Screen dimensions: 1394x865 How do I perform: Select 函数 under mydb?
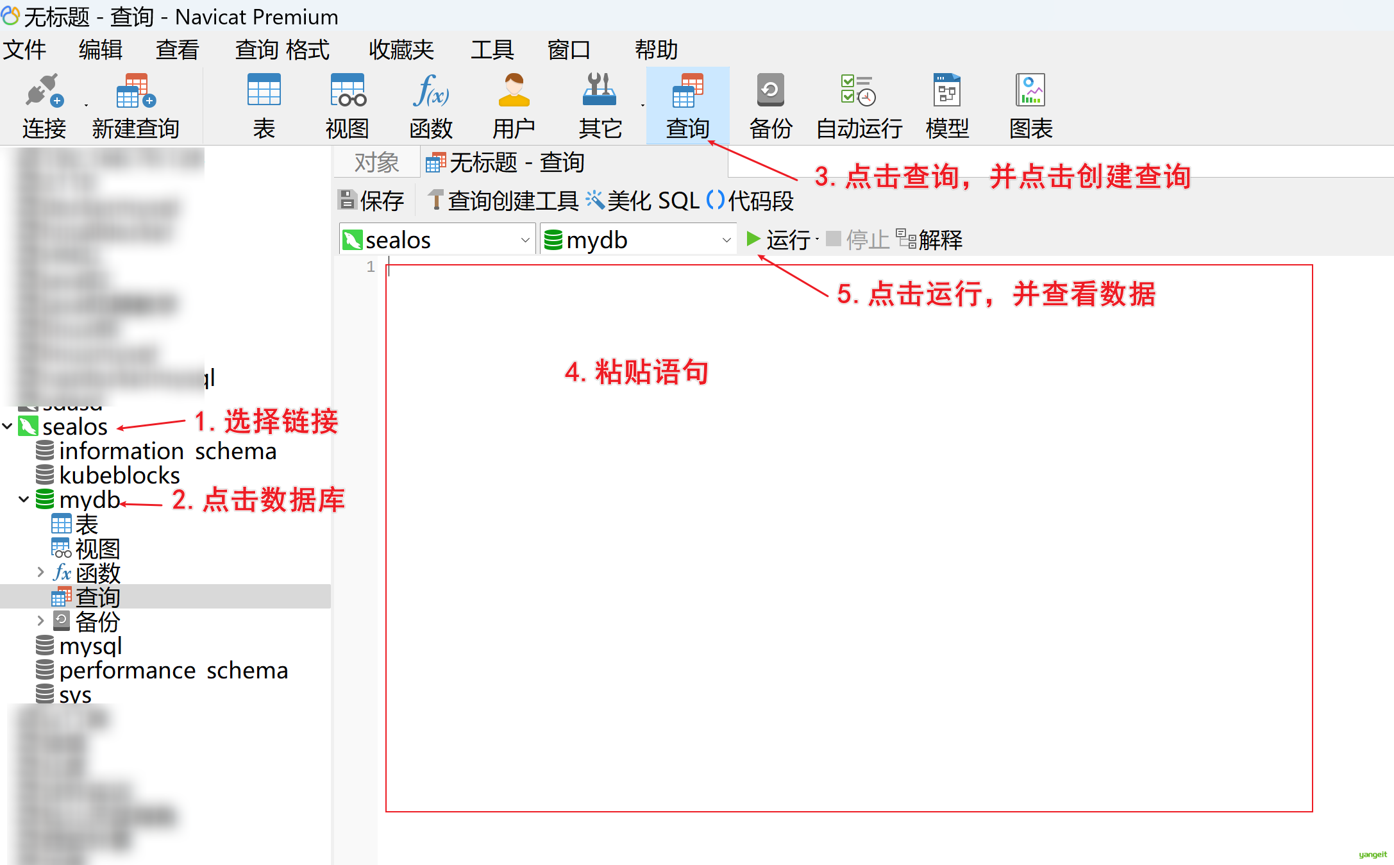[x=97, y=573]
